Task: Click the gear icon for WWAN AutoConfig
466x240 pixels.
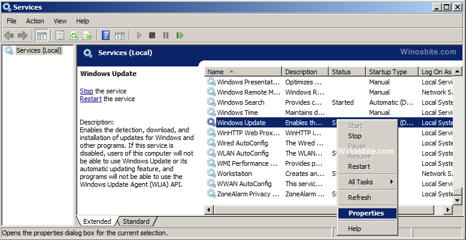Action: click(211, 184)
